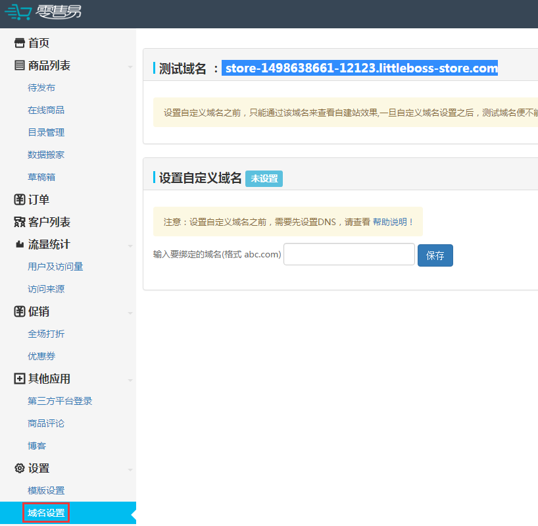The width and height of the screenshot is (538, 526).
Task: Click the 订单 icon in sidebar
Action: (x=20, y=199)
